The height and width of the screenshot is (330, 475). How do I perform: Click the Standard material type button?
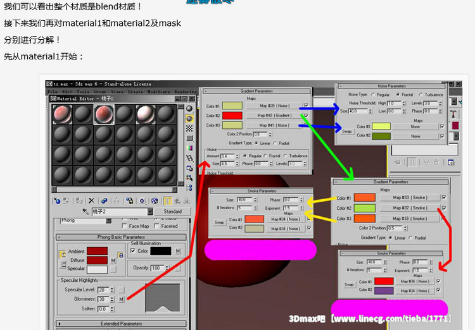pos(173,211)
